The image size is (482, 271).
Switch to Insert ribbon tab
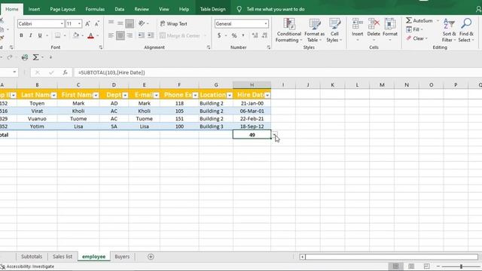point(34,9)
